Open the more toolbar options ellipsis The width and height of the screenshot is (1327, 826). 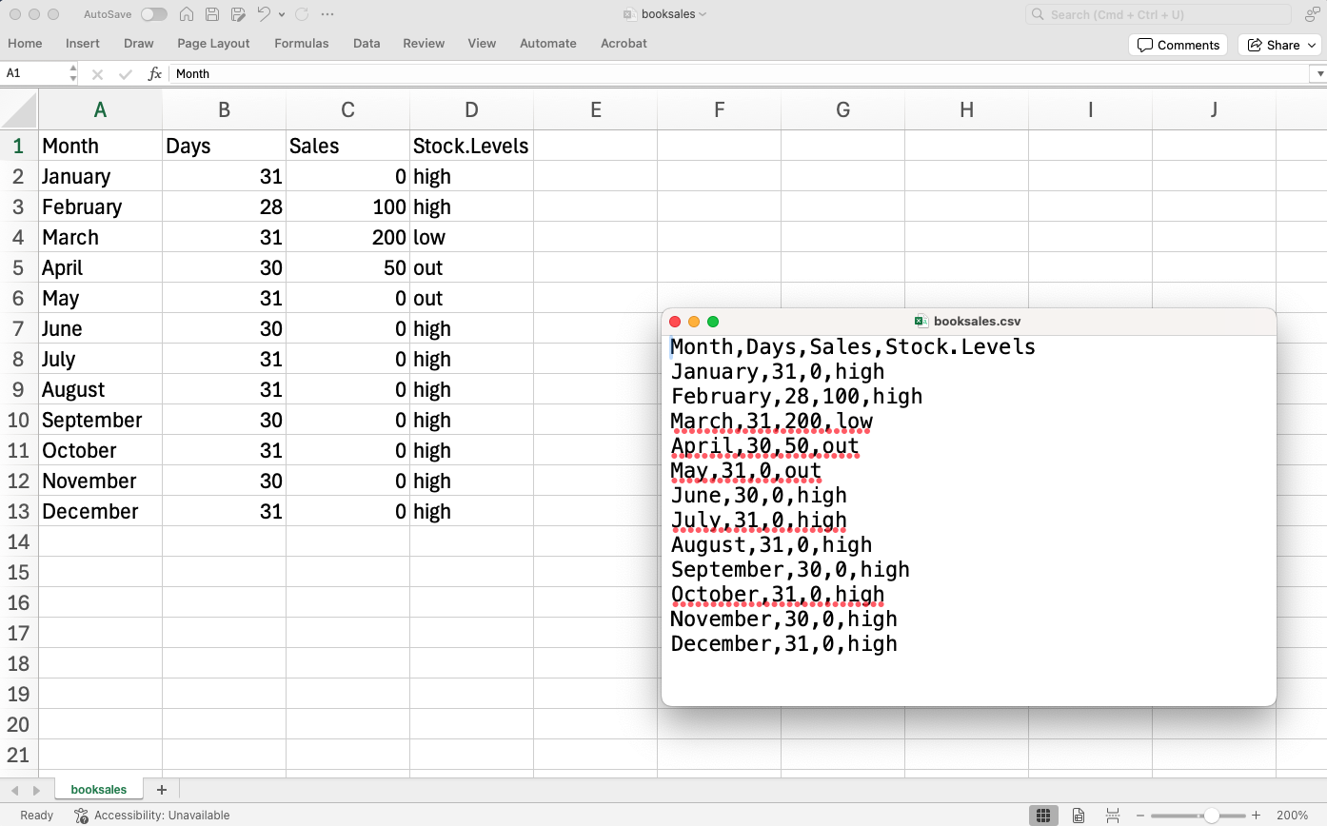coord(327,14)
